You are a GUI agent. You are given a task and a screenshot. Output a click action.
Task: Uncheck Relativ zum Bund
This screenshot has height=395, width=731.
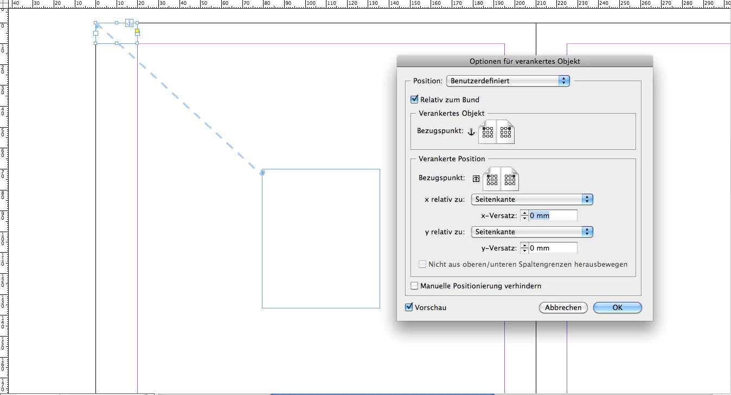(x=415, y=100)
